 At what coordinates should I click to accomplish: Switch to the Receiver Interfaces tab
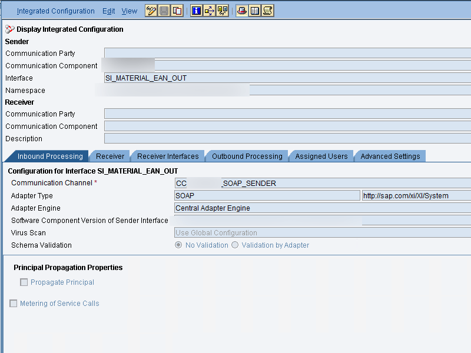click(x=167, y=156)
